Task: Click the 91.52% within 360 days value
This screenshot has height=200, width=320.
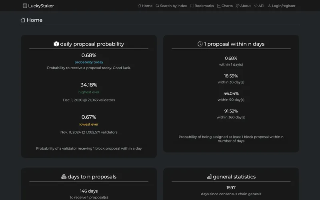Action: click(x=231, y=111)
